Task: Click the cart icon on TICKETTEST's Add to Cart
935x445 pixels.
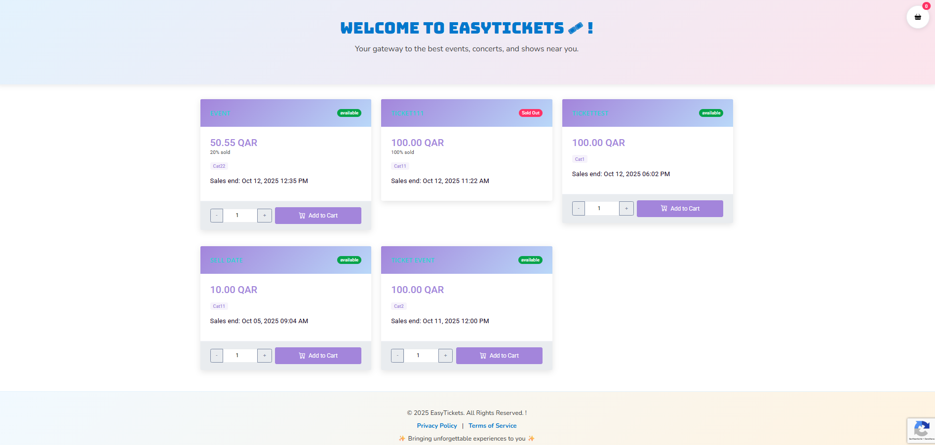Action: [663, 208]
